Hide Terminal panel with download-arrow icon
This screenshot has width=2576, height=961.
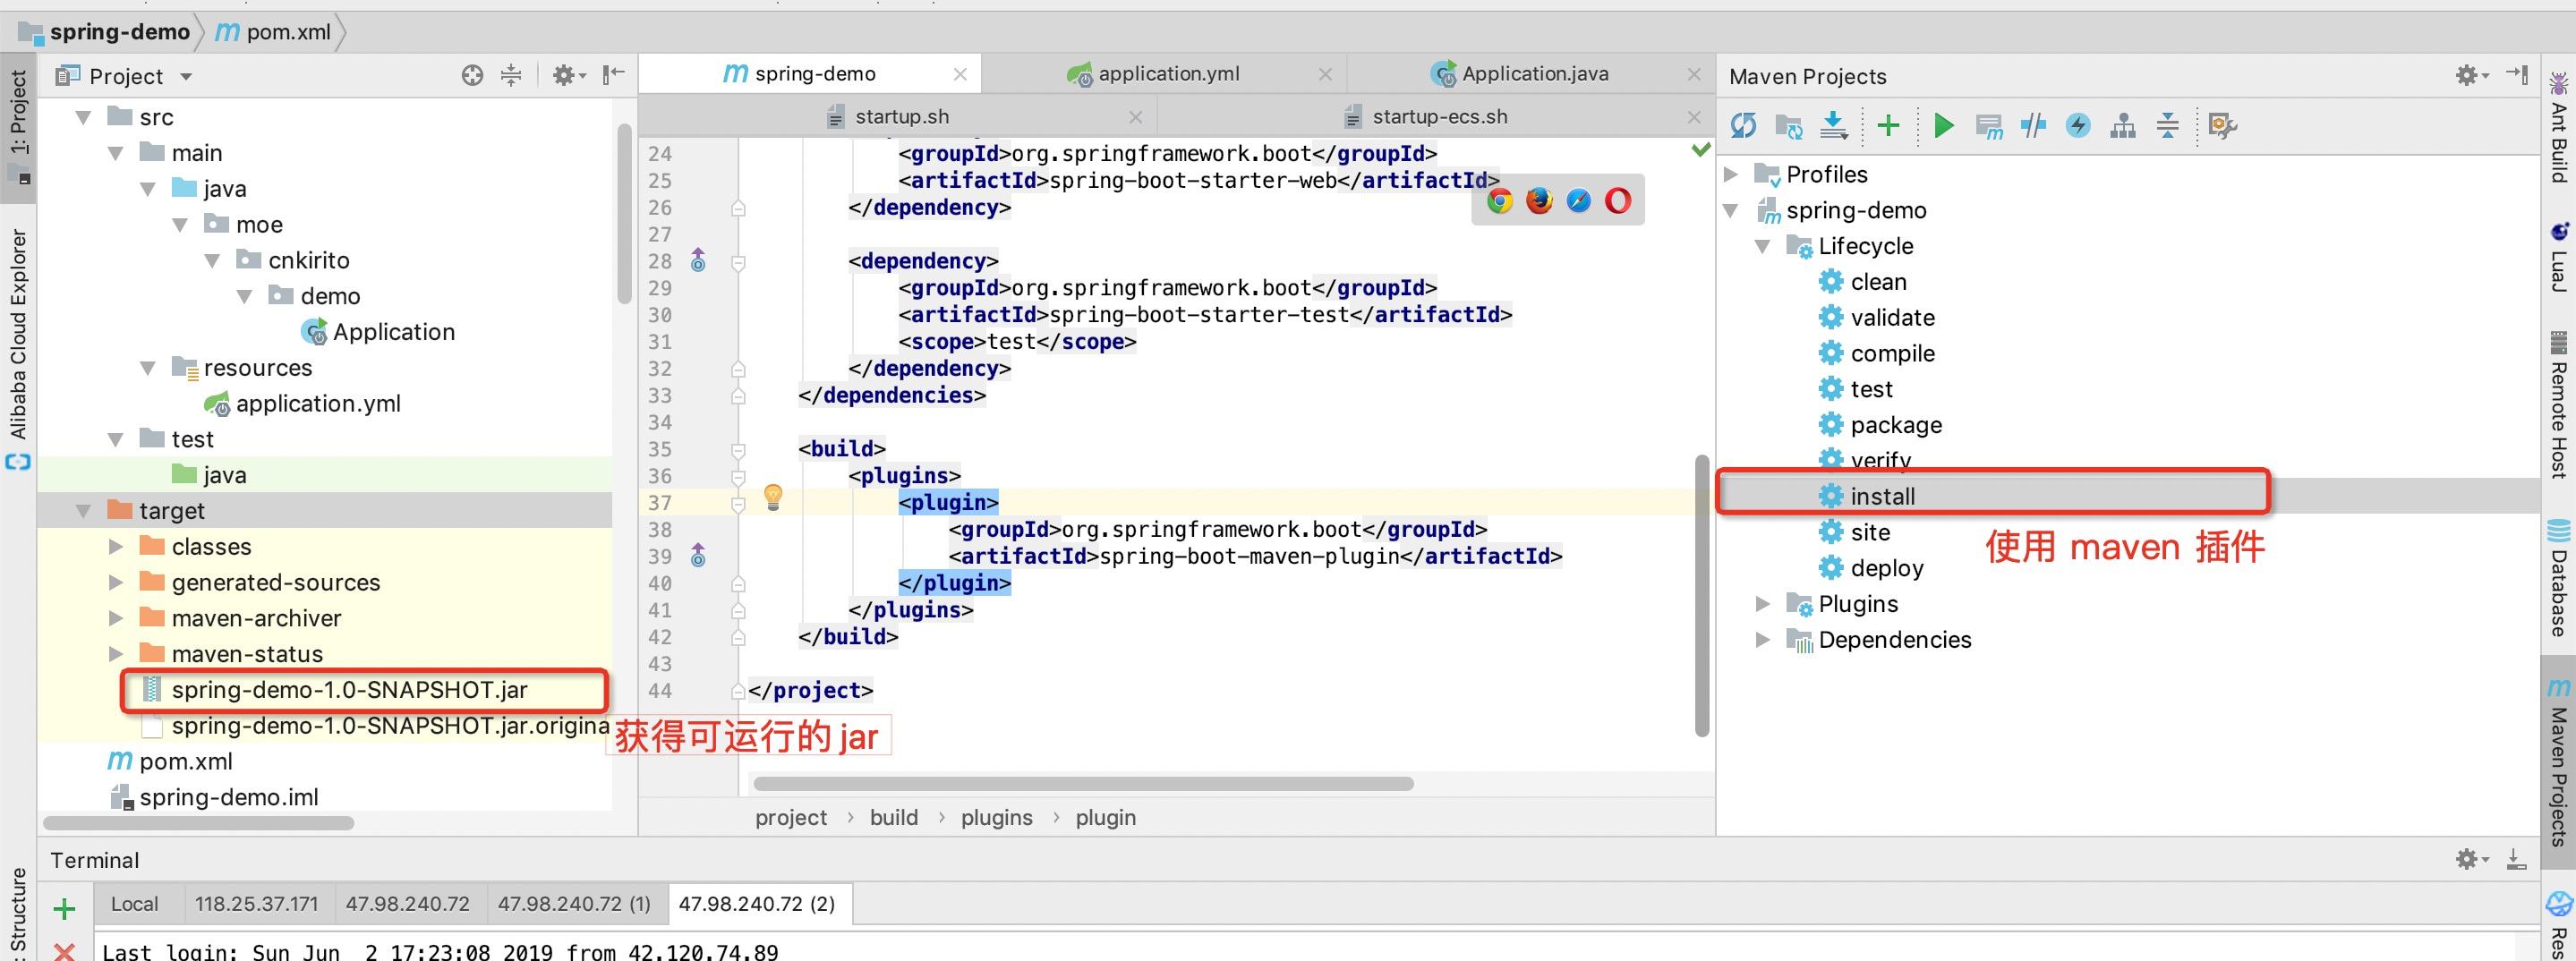tap(2517, 859)
